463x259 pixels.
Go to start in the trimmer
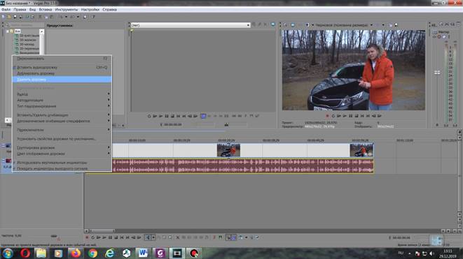tap(179, 117)
